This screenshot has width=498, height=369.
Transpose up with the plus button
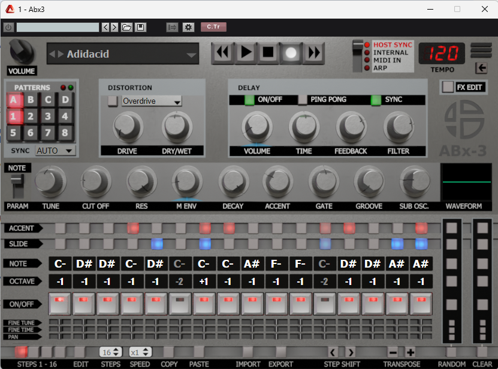pyautogui.click(x=411, y=352)
